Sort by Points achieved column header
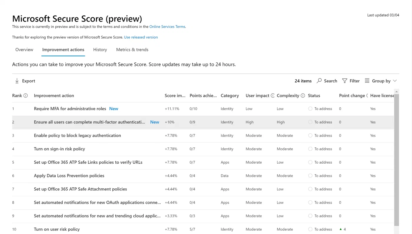412x234 pixels. [203, 95]
